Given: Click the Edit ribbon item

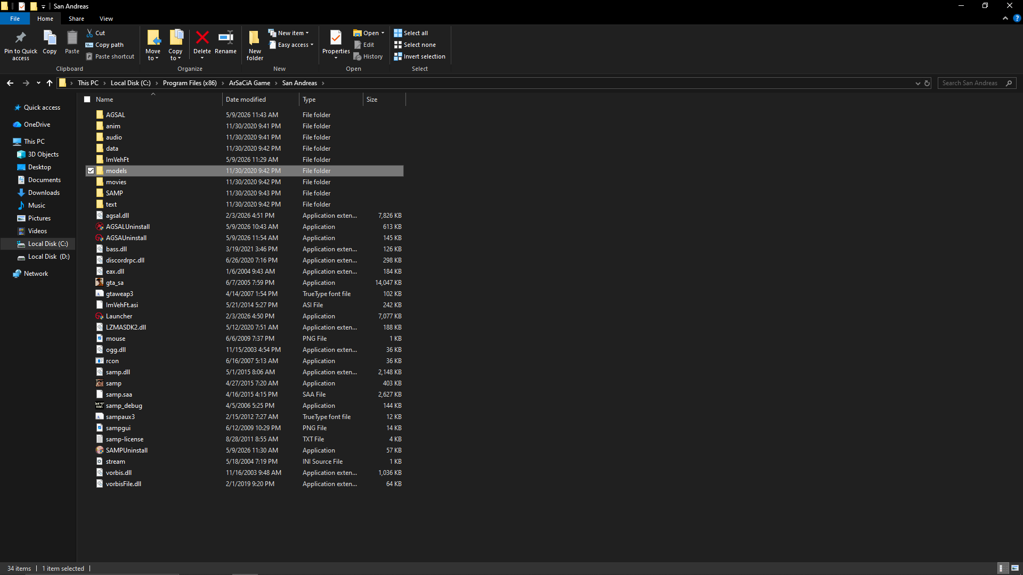Looking at the screenshot, I should 364,45.
